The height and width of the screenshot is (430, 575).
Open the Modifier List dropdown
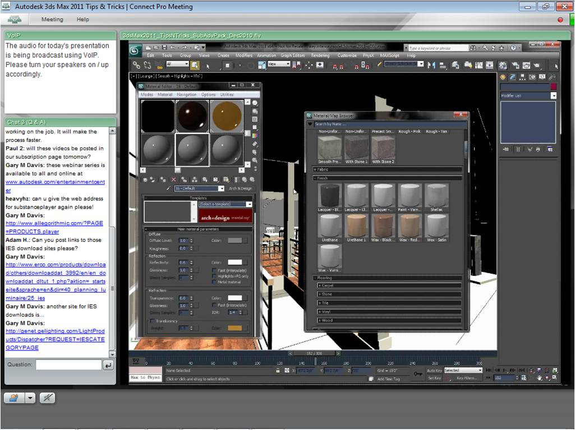(528, 96)
